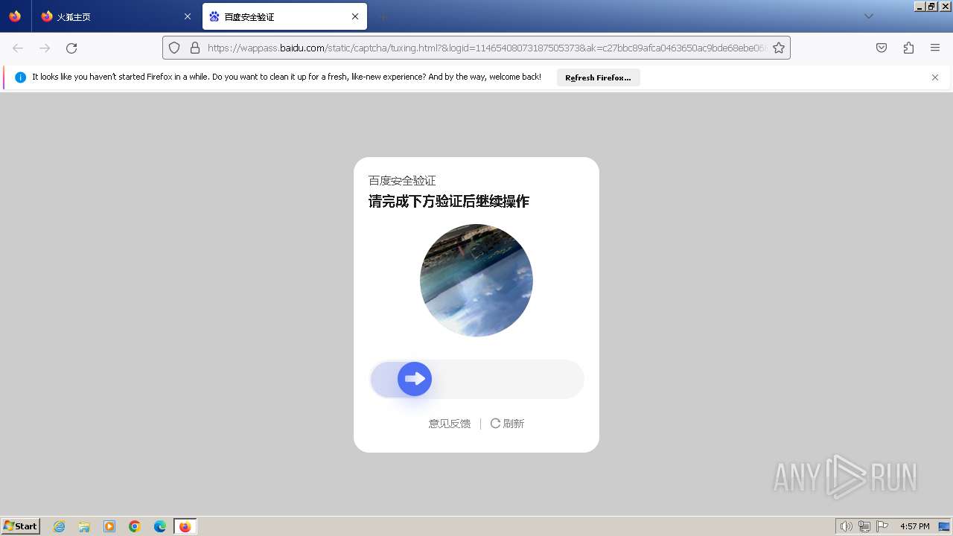Open the Action Center flag icon
Viewport: 953px width, 536px height.
(x=882, y=526)
